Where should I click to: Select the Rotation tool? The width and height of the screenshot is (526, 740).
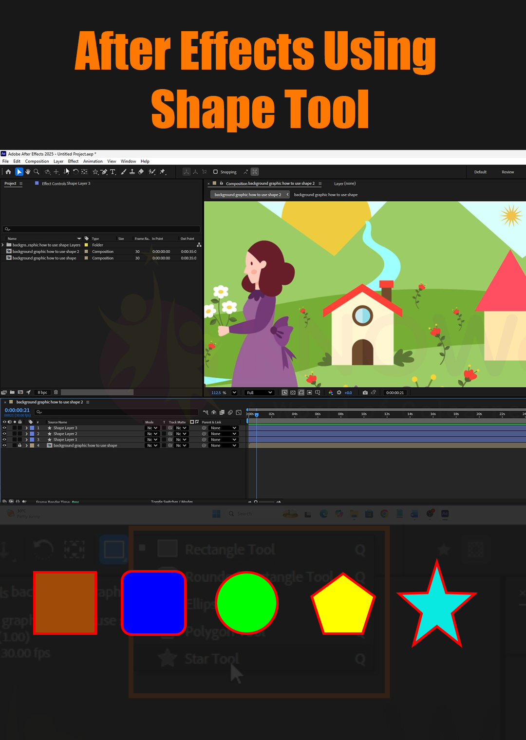click(x=75, y=172)
